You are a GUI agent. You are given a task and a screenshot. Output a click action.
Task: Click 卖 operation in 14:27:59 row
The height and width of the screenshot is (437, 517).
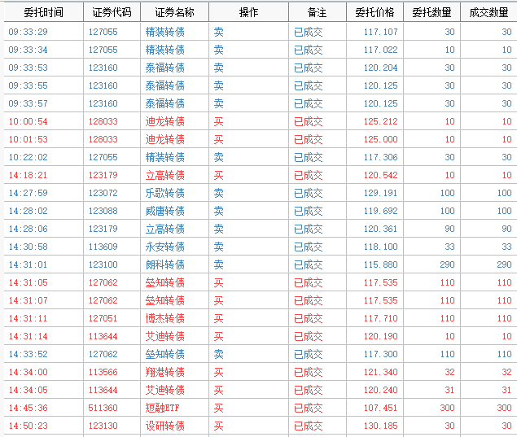click(218, 193)
